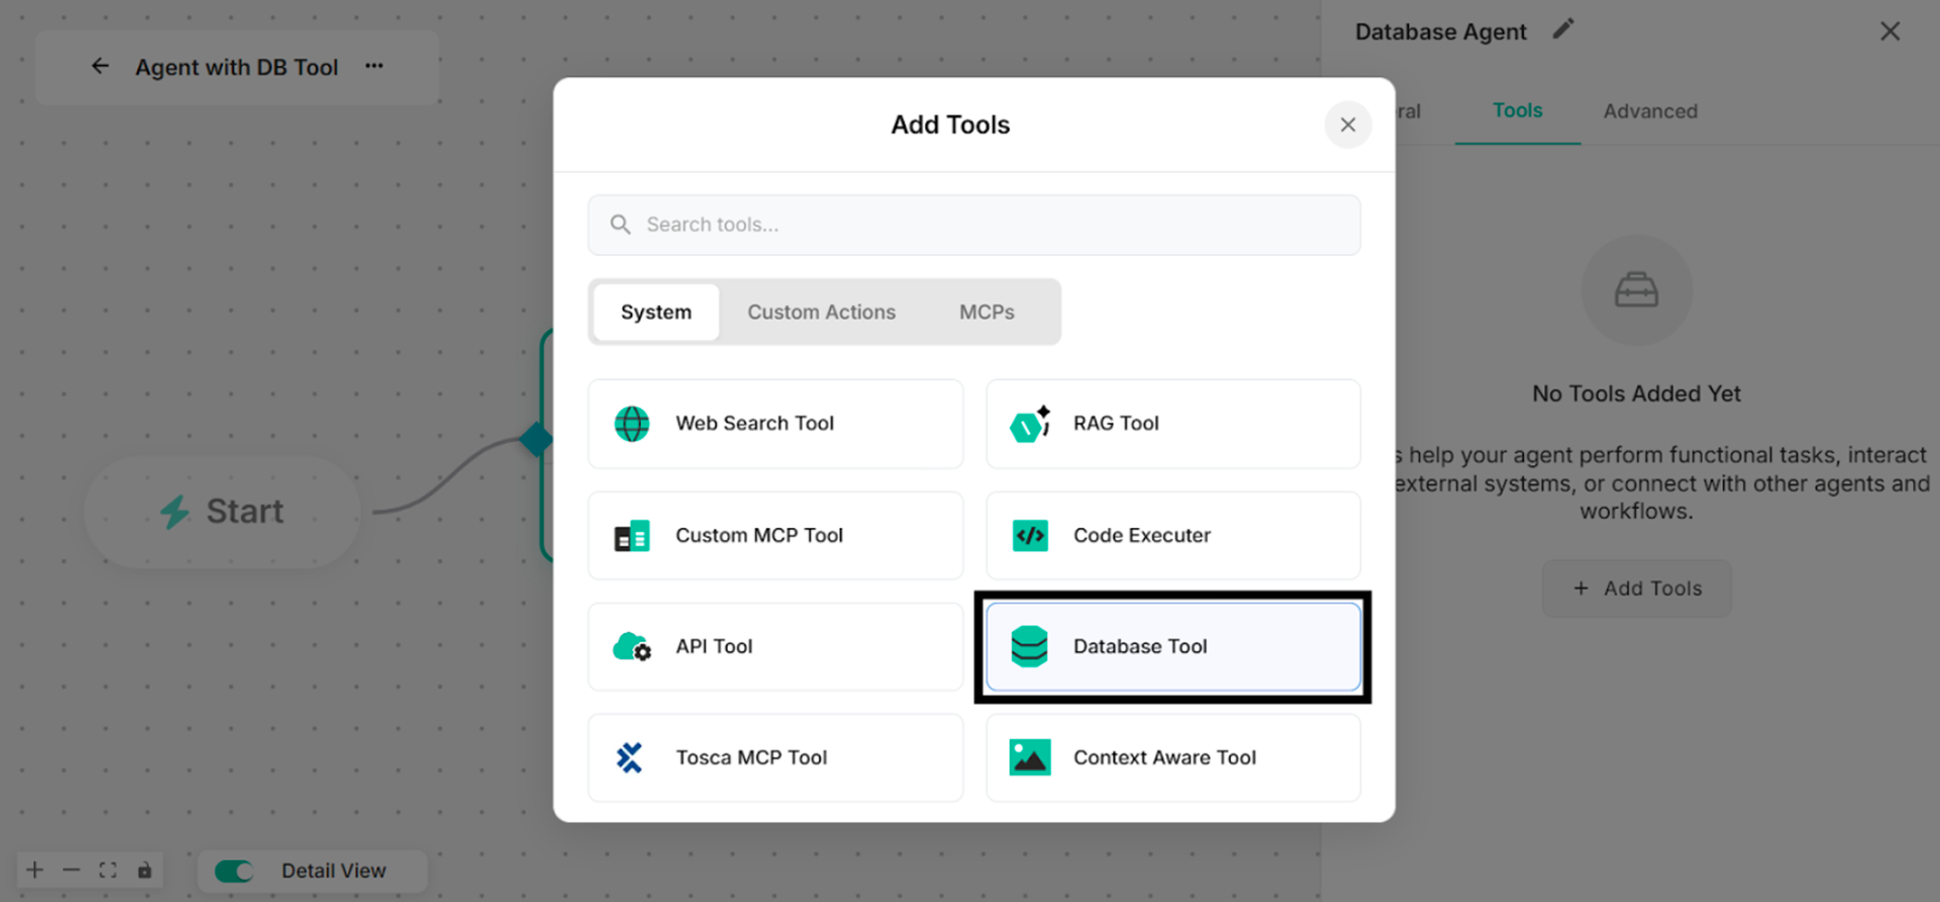Click the RAG Tool icon
1940x902 pixels.
click(x=1030, y=424)
